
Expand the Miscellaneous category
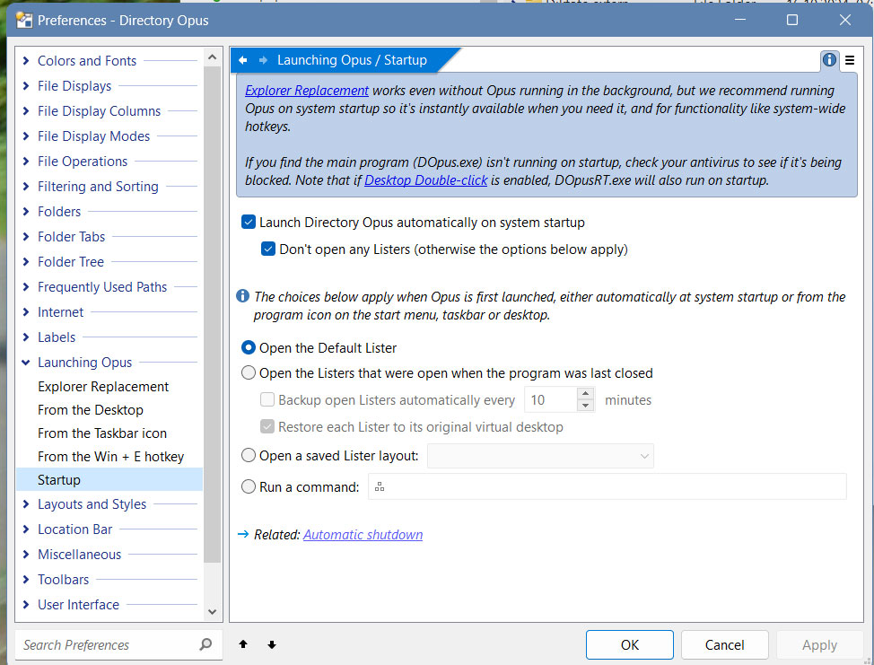[26, 554]
